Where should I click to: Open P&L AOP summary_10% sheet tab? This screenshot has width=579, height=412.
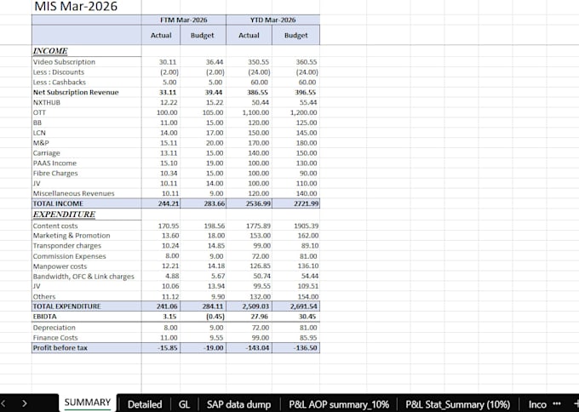(x=339, y=404)
